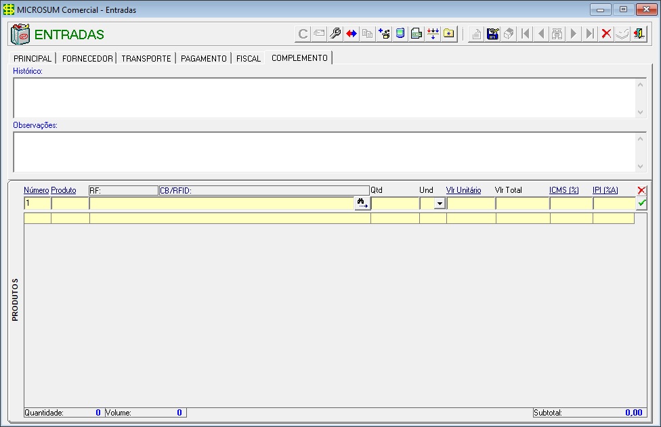Screen dimensions: 661x427
Task: Click the XML import toolbar icon
Action: [417, 34]
